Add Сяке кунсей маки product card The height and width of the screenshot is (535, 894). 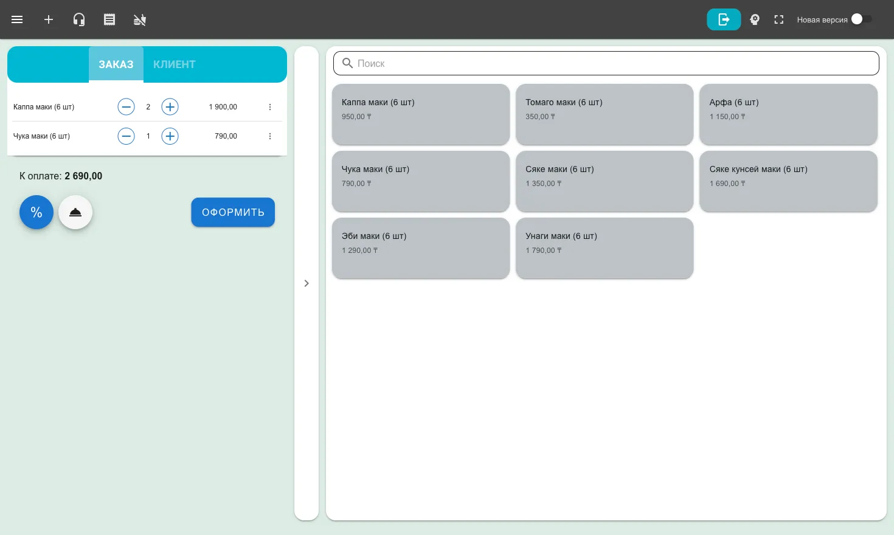pos(788,181)
